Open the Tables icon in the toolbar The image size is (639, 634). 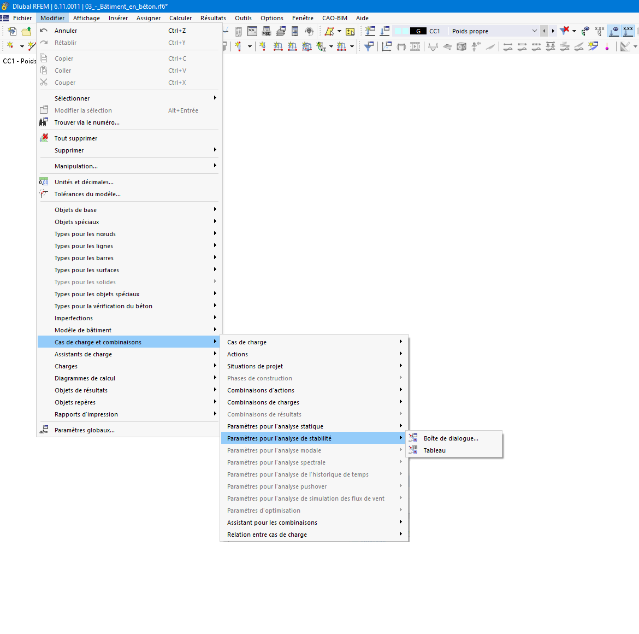(238, 31)
